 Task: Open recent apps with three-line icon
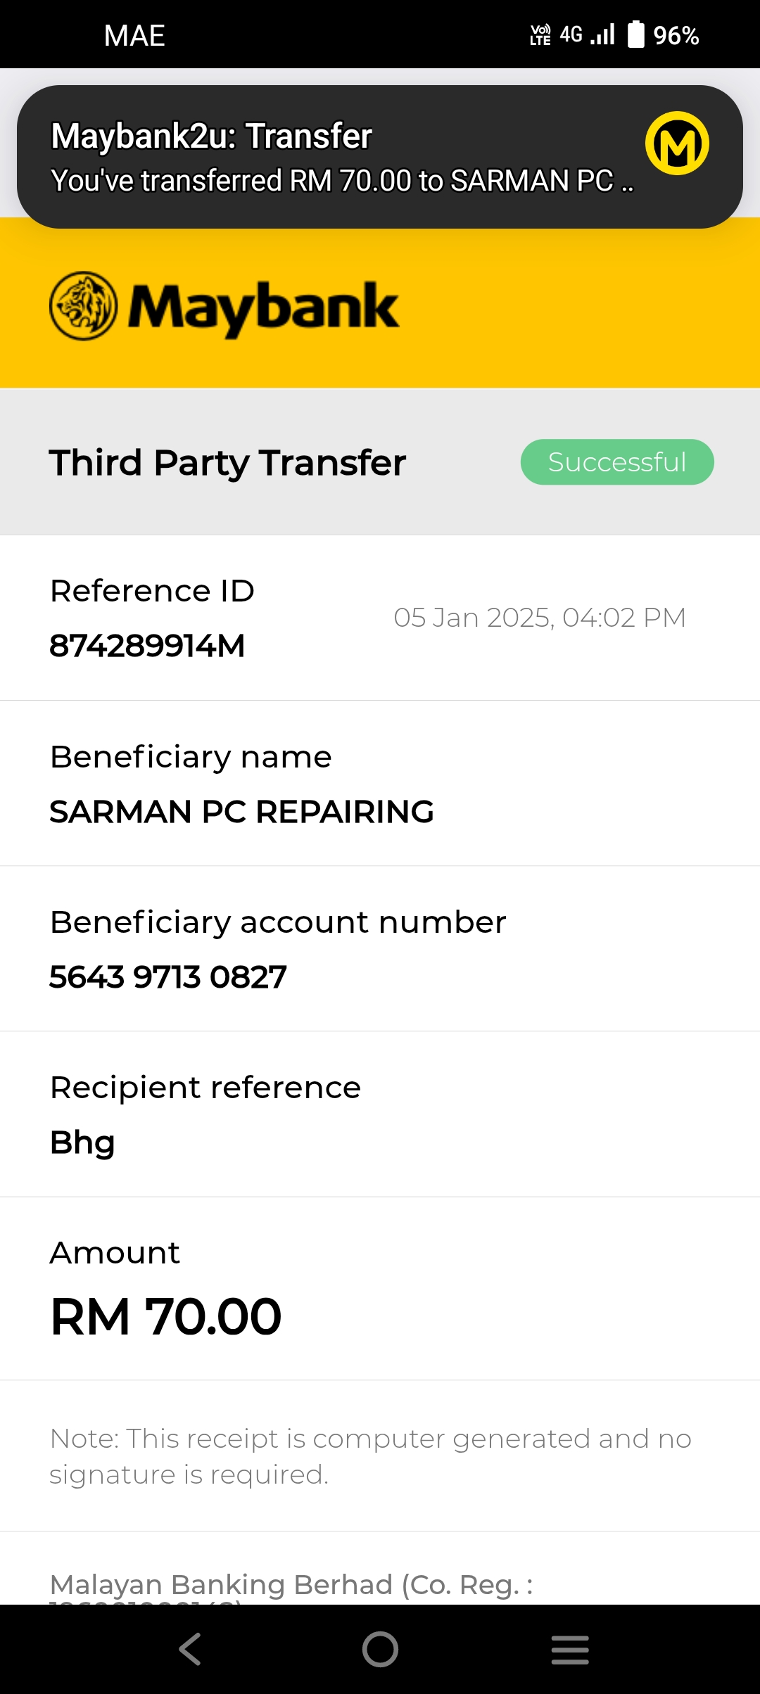[x=570, y=1650]
